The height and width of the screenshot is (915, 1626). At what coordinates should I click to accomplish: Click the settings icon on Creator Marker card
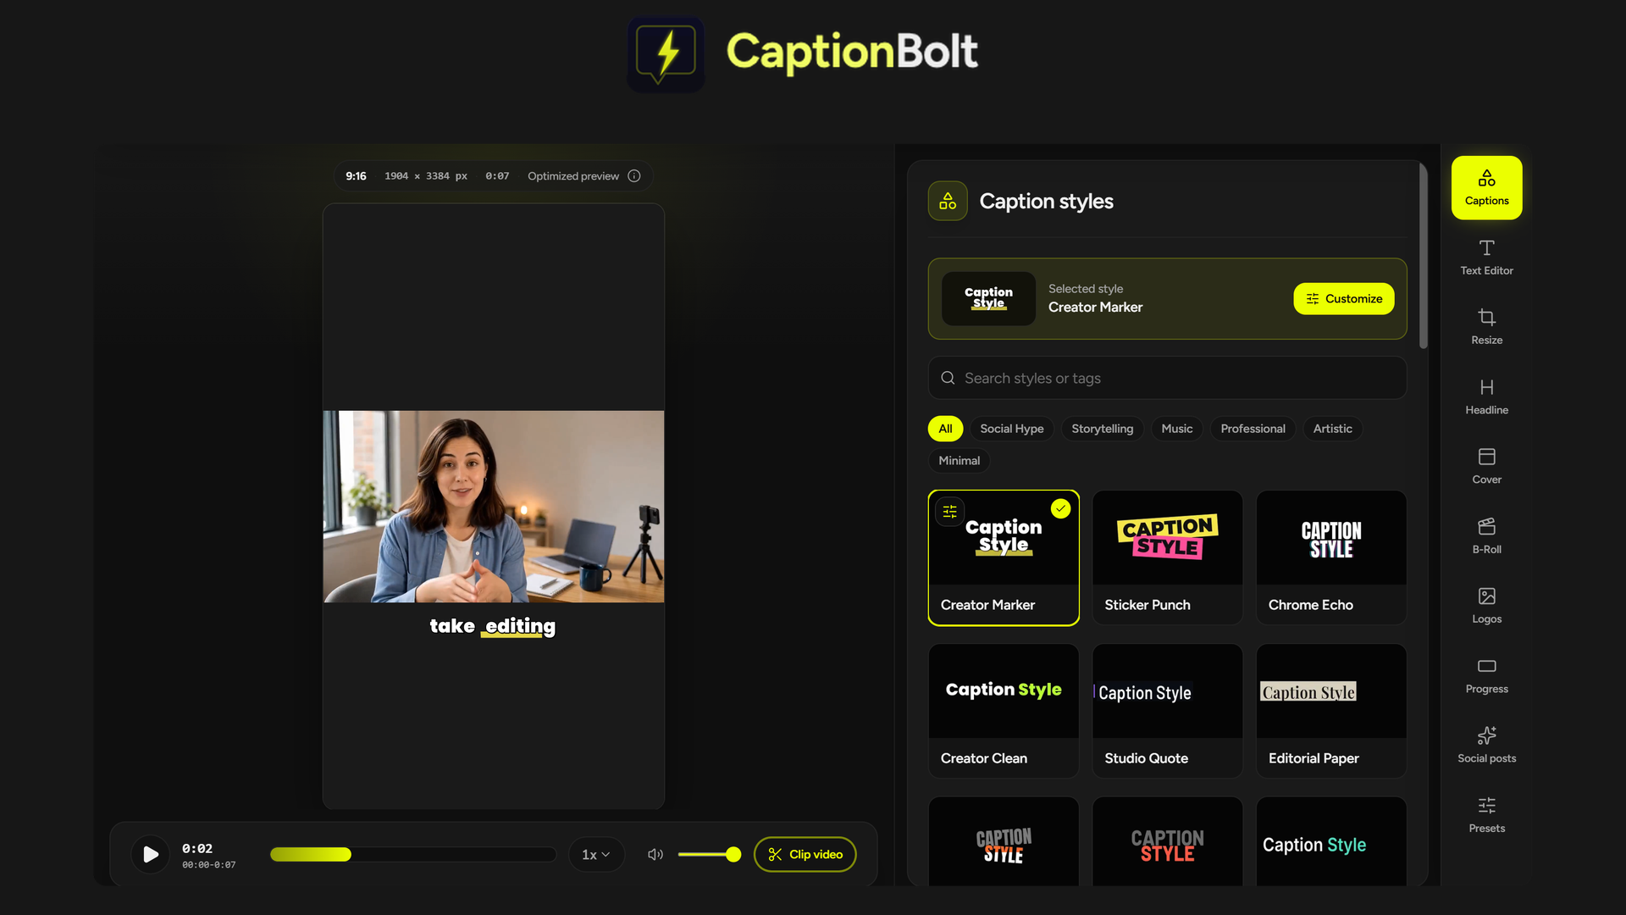coord(950,511)
